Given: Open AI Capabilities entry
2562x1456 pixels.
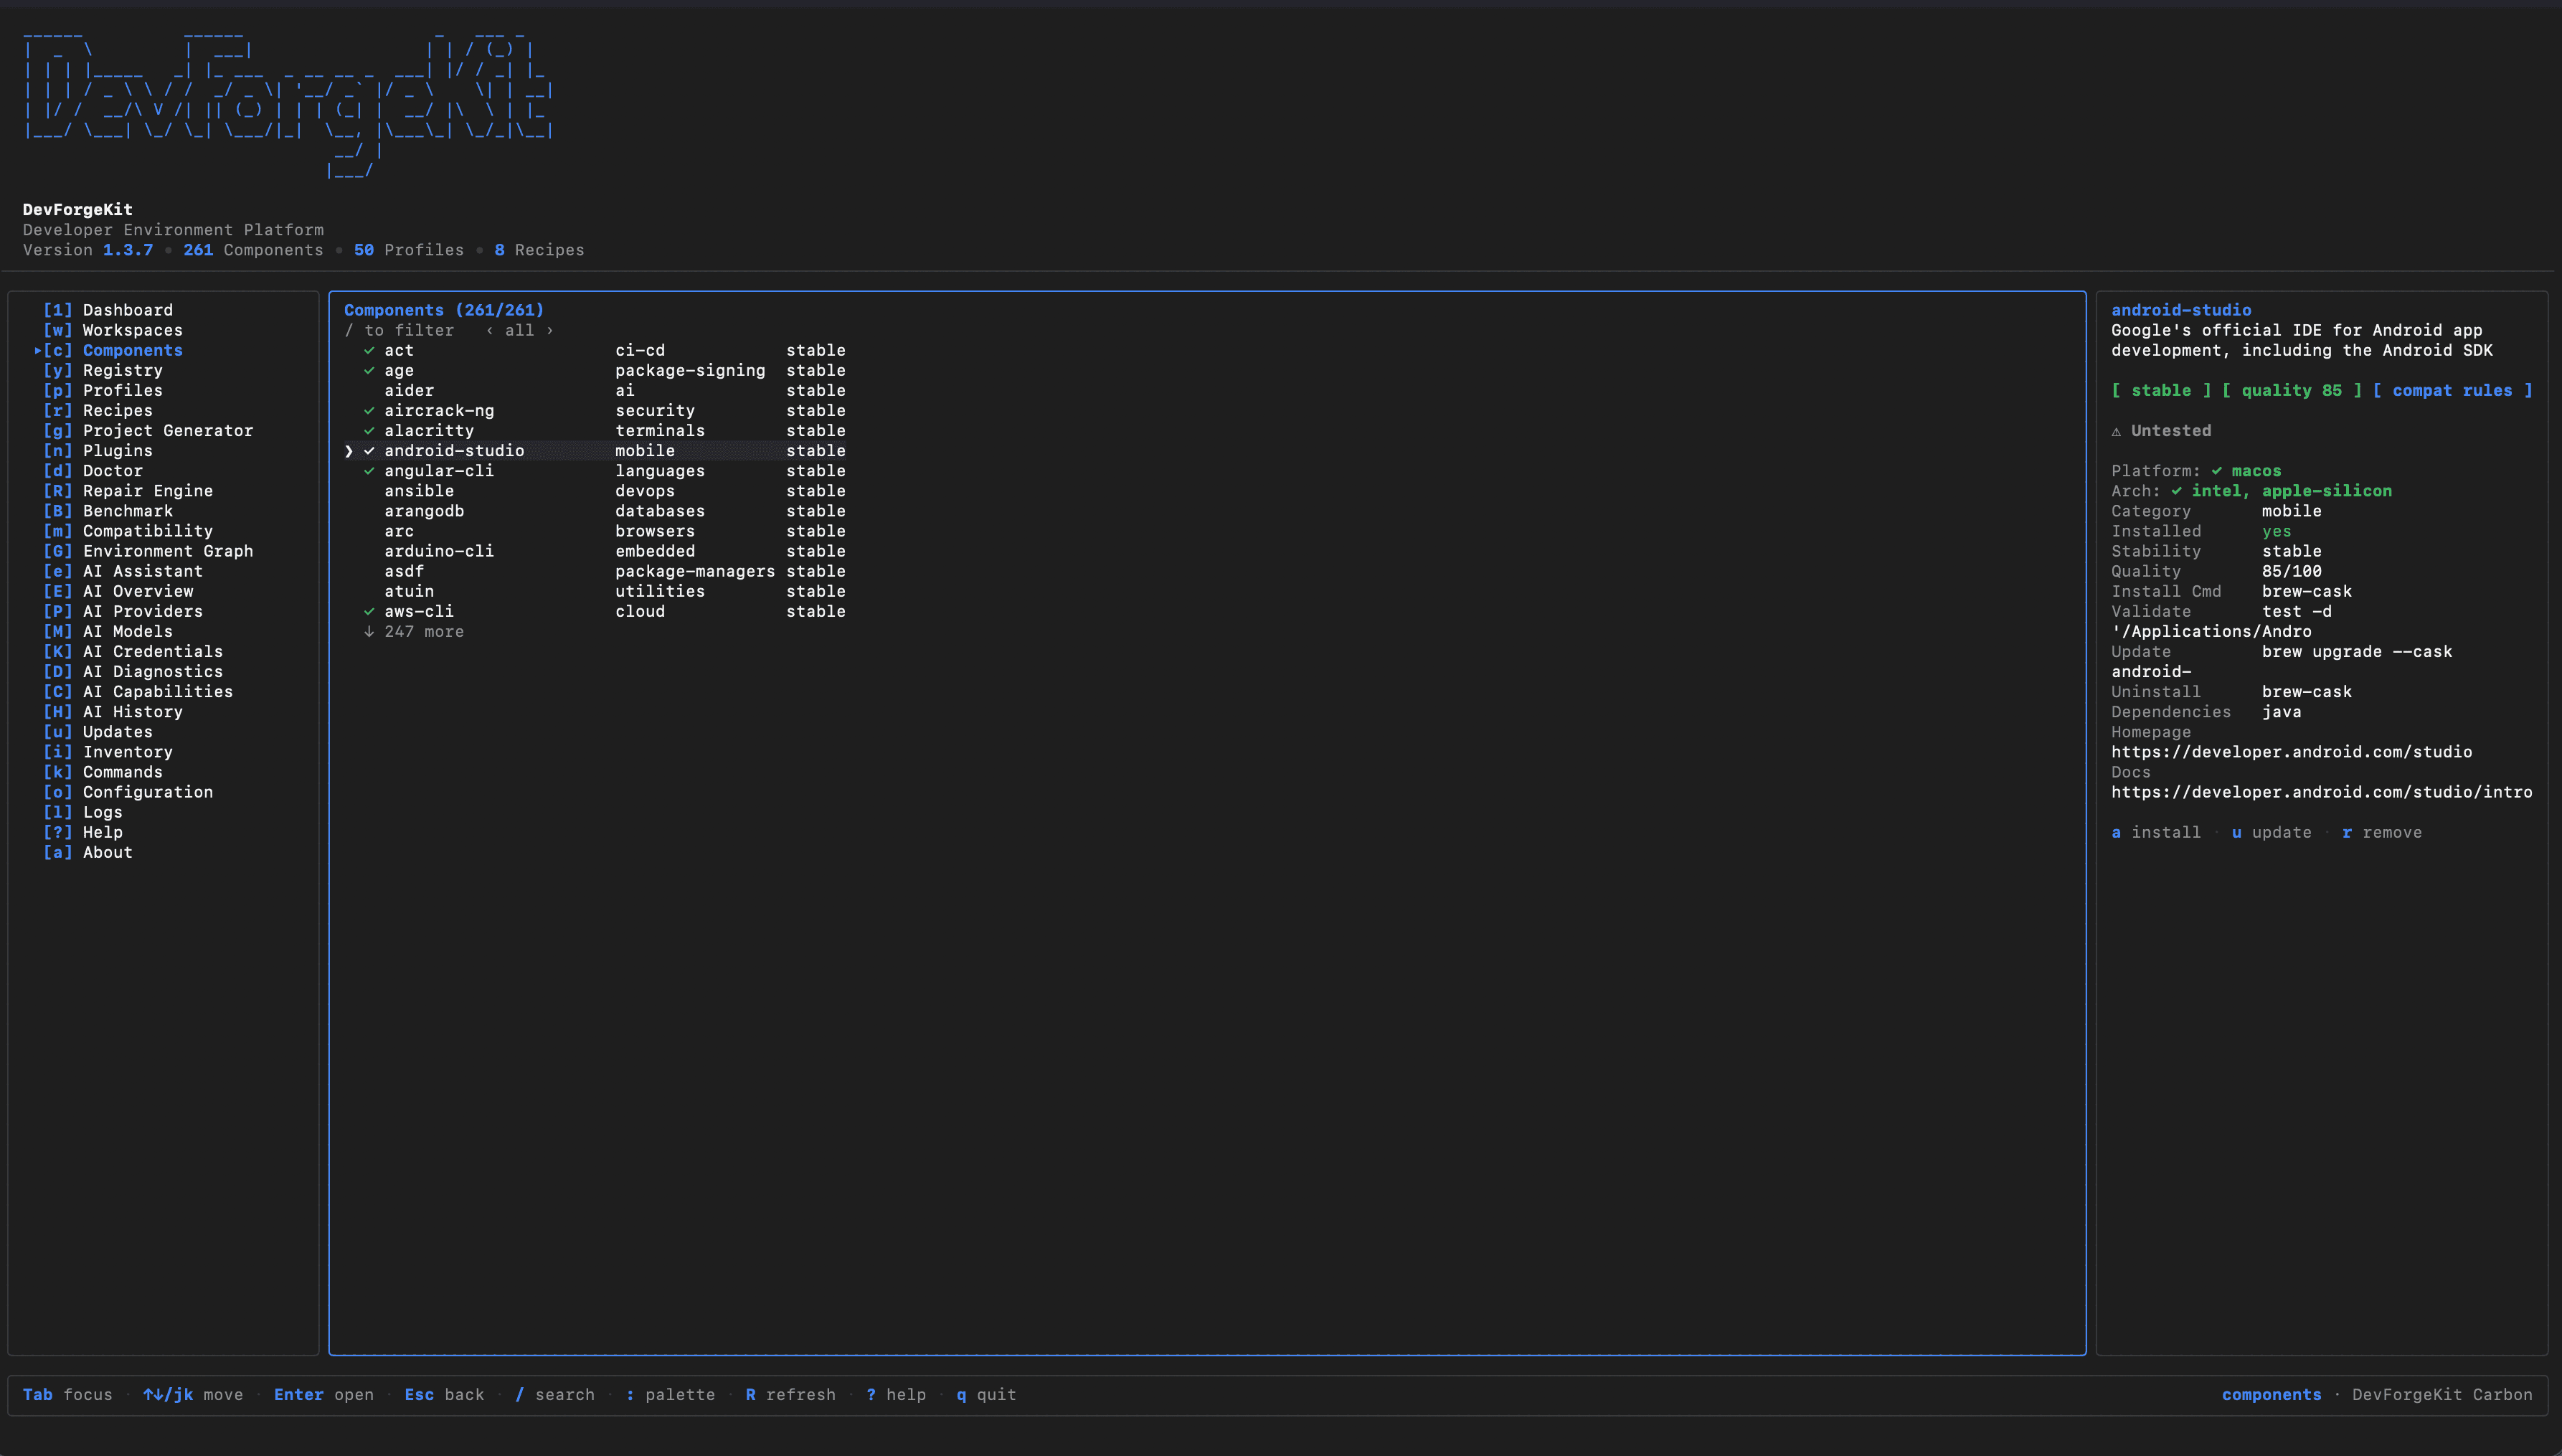Looking at the screenshot, I should tap(138, 691).
